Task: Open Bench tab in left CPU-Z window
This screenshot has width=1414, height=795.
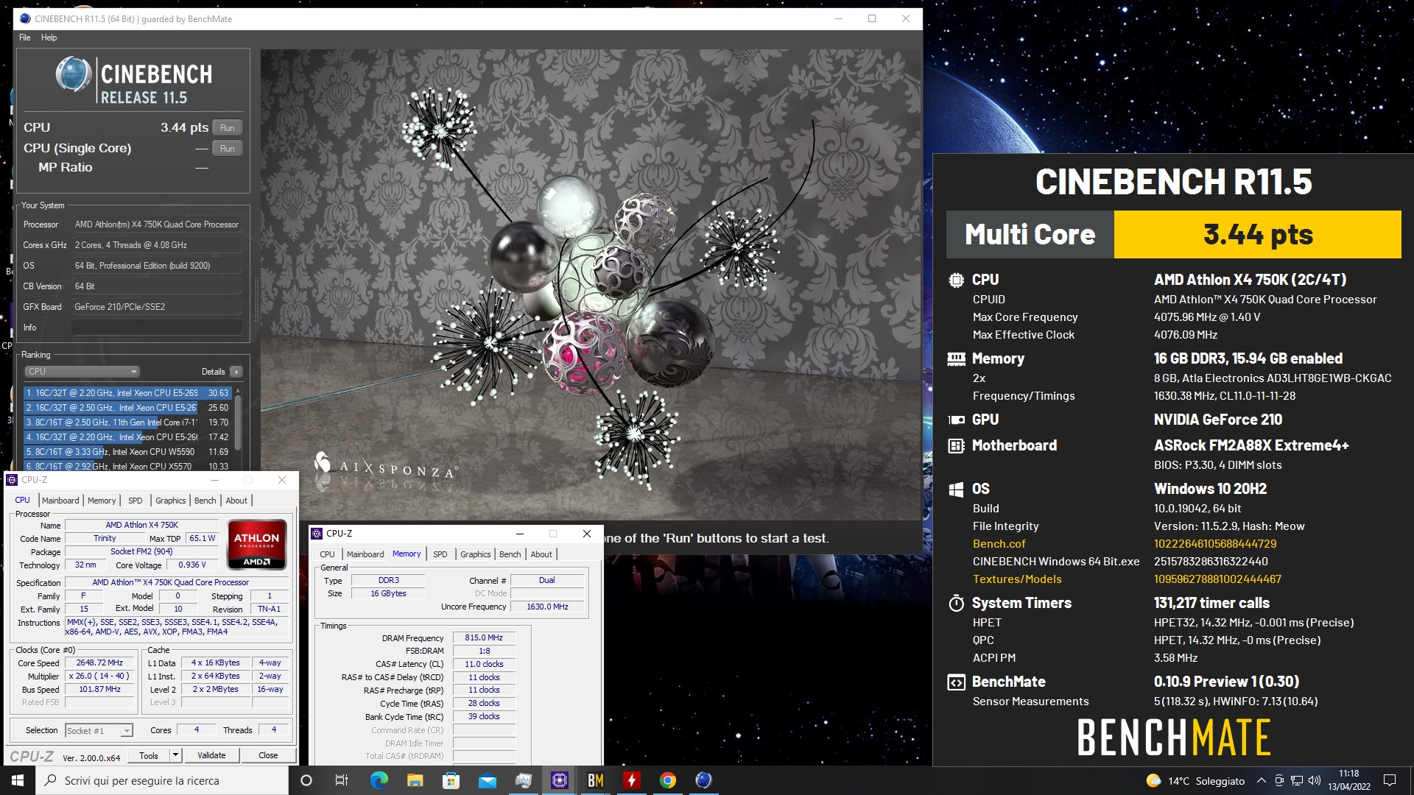Action: [x=205, y=501]
